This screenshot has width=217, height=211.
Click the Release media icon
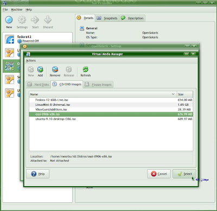(69, 69)
